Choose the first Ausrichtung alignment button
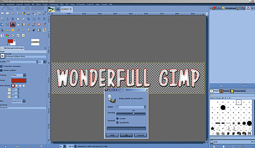 pos(13,85)
